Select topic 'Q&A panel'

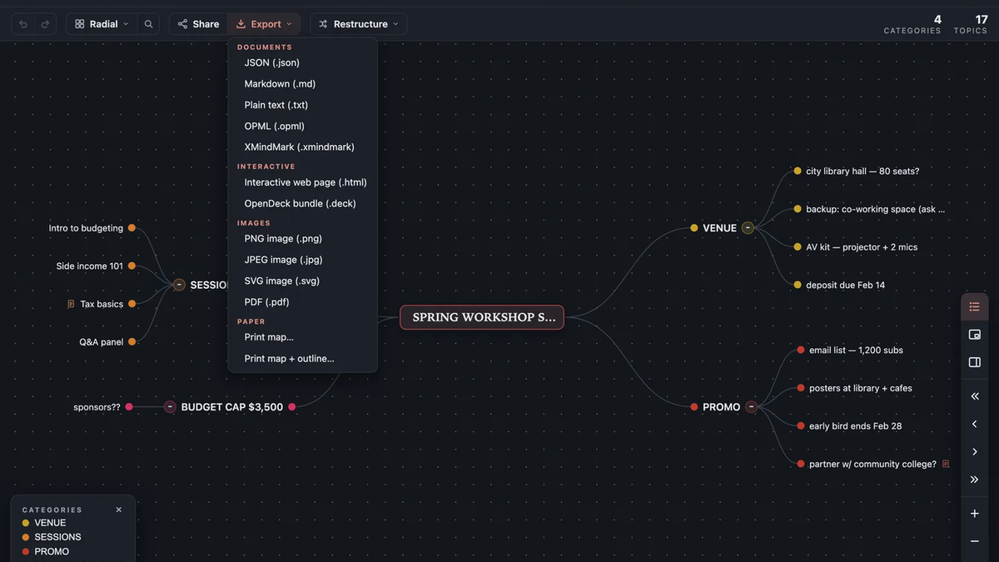(x=102, y=342)
